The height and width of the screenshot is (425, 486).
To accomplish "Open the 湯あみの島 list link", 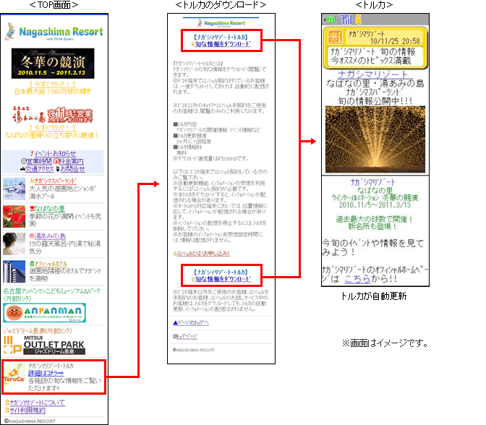I will (x=50, y=236).
